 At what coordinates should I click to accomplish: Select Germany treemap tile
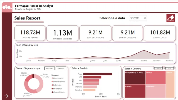(x=155, y=91)
